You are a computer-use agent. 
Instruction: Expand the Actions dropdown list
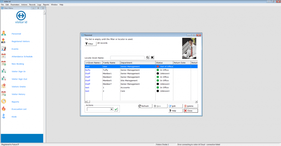[x=111, y=109]
